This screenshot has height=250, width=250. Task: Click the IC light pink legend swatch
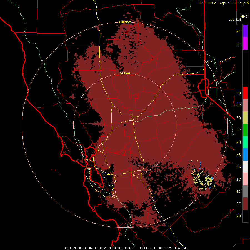[x=245, y=179]
